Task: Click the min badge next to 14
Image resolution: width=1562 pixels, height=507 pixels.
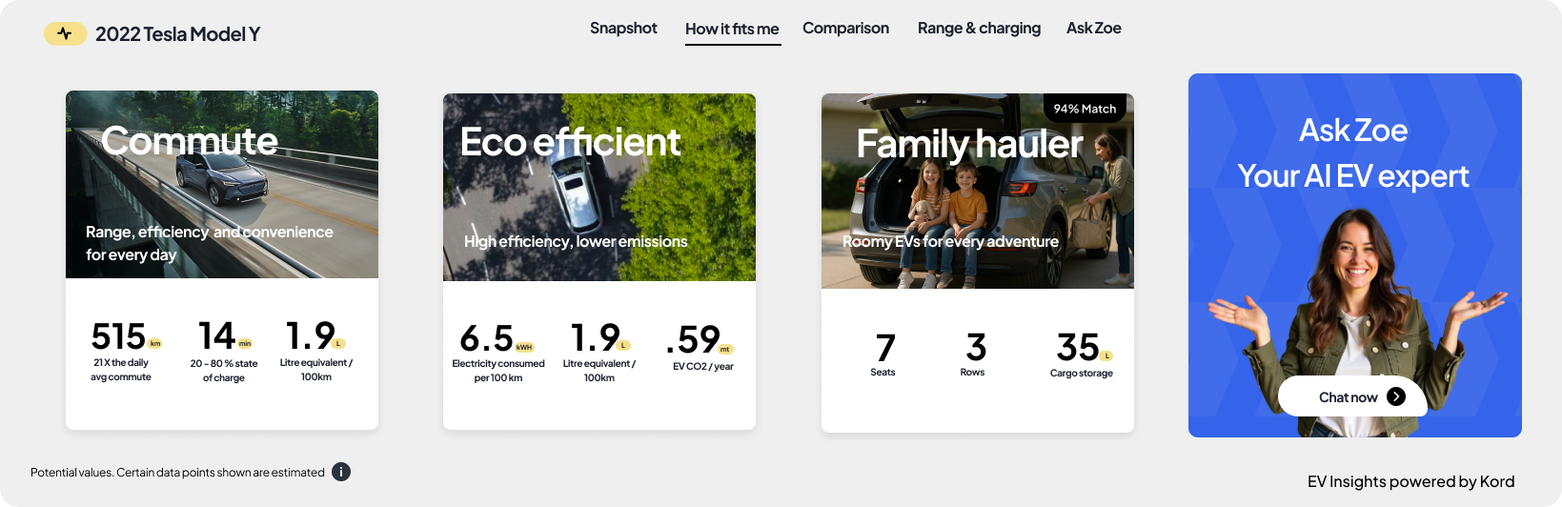Action: (x=245, y=344)
